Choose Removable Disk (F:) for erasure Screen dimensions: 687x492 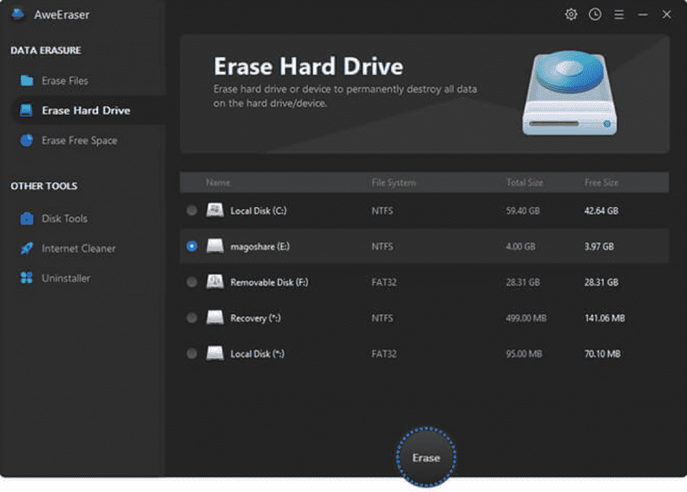[x=192, y=282]
